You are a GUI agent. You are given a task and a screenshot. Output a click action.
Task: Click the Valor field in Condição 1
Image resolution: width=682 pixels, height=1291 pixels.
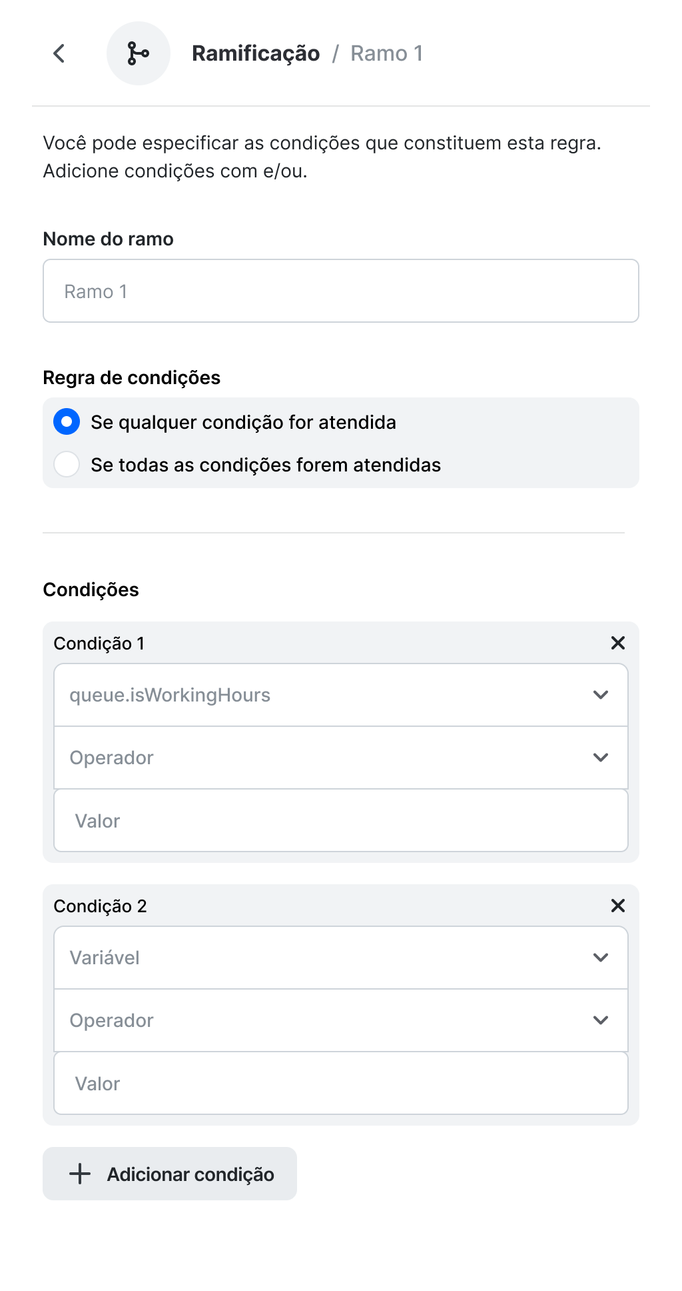tap(341, 820)
